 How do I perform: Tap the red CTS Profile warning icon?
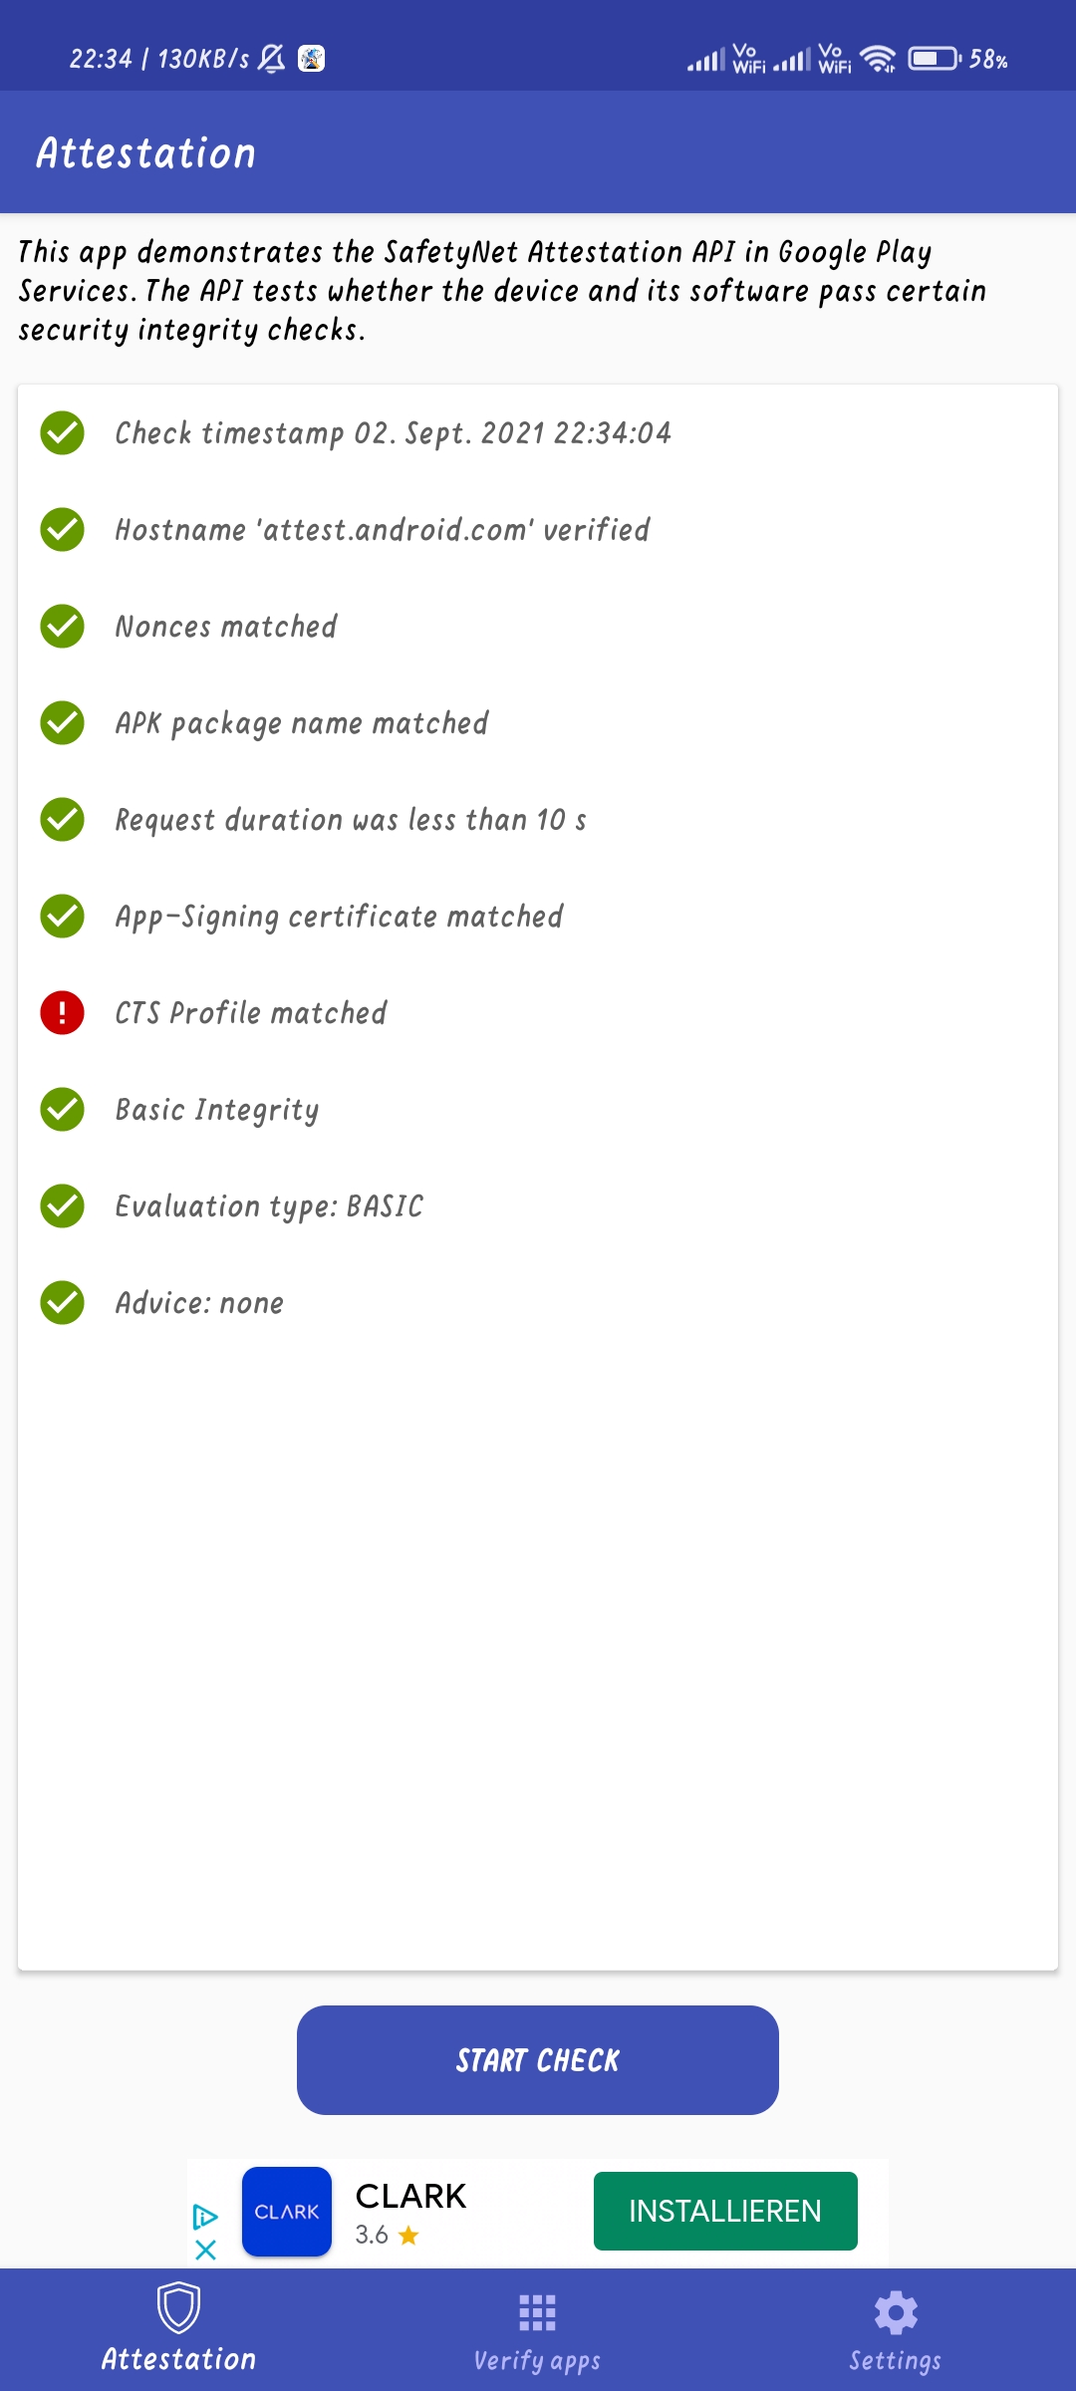62,1013
